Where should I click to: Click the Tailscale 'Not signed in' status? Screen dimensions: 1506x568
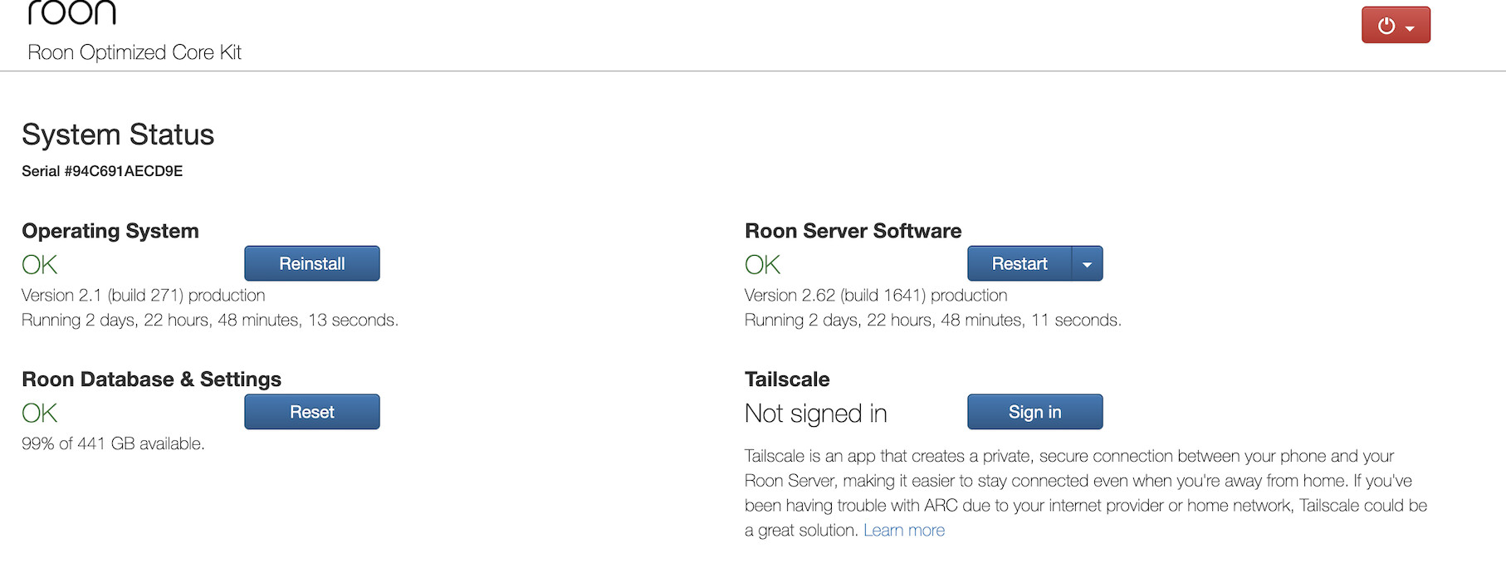click(x=815, y=414)
